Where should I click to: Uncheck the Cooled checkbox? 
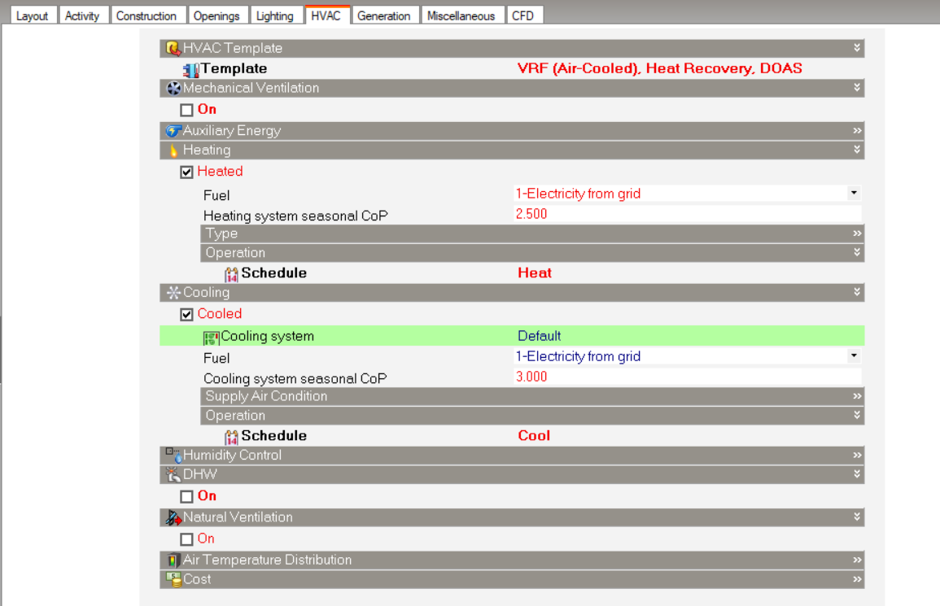click(x=186, y=315)
